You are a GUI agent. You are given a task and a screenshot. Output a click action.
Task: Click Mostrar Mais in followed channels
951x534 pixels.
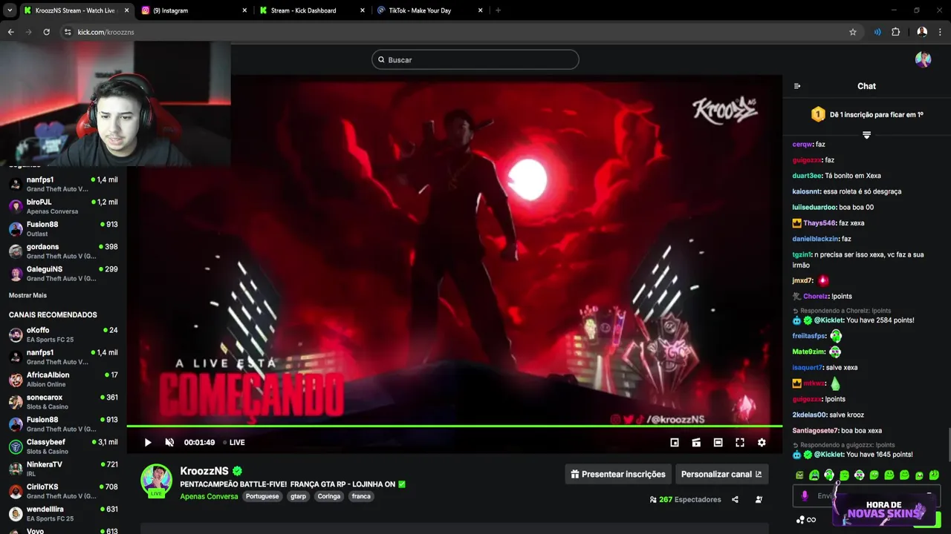(x=27, y=295)
